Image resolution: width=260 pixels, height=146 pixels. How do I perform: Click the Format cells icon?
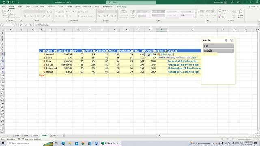pos(213,12)
